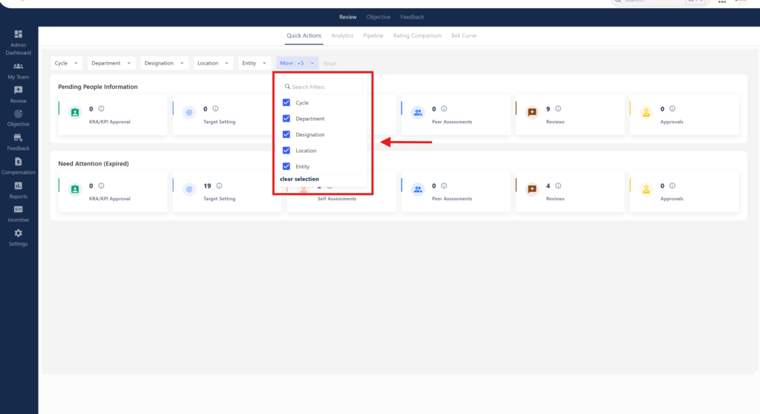Click Reset filters button

[x=330, y=64]
